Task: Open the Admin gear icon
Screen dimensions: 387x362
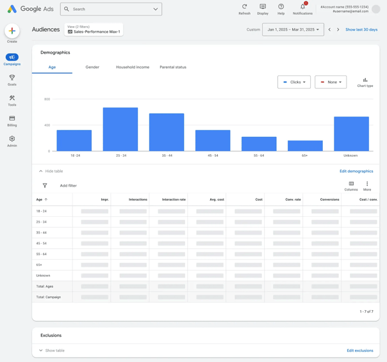Action: [x=12, y=139]
